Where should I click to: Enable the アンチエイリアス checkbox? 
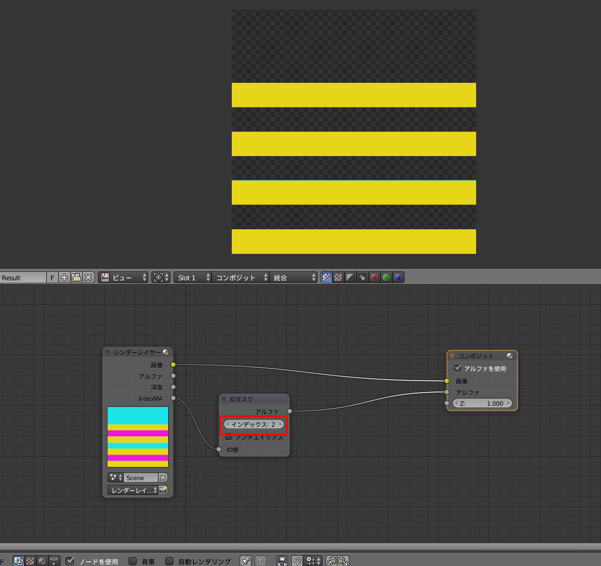point(229,437)
